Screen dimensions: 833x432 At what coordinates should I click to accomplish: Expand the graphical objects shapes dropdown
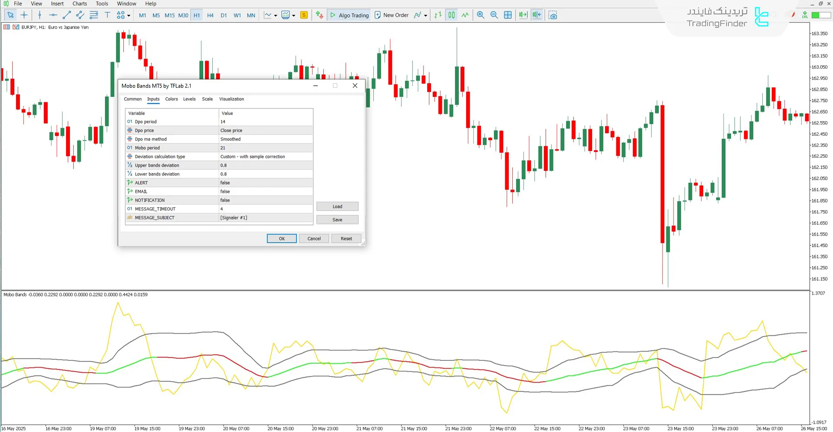tap(128, 16)
